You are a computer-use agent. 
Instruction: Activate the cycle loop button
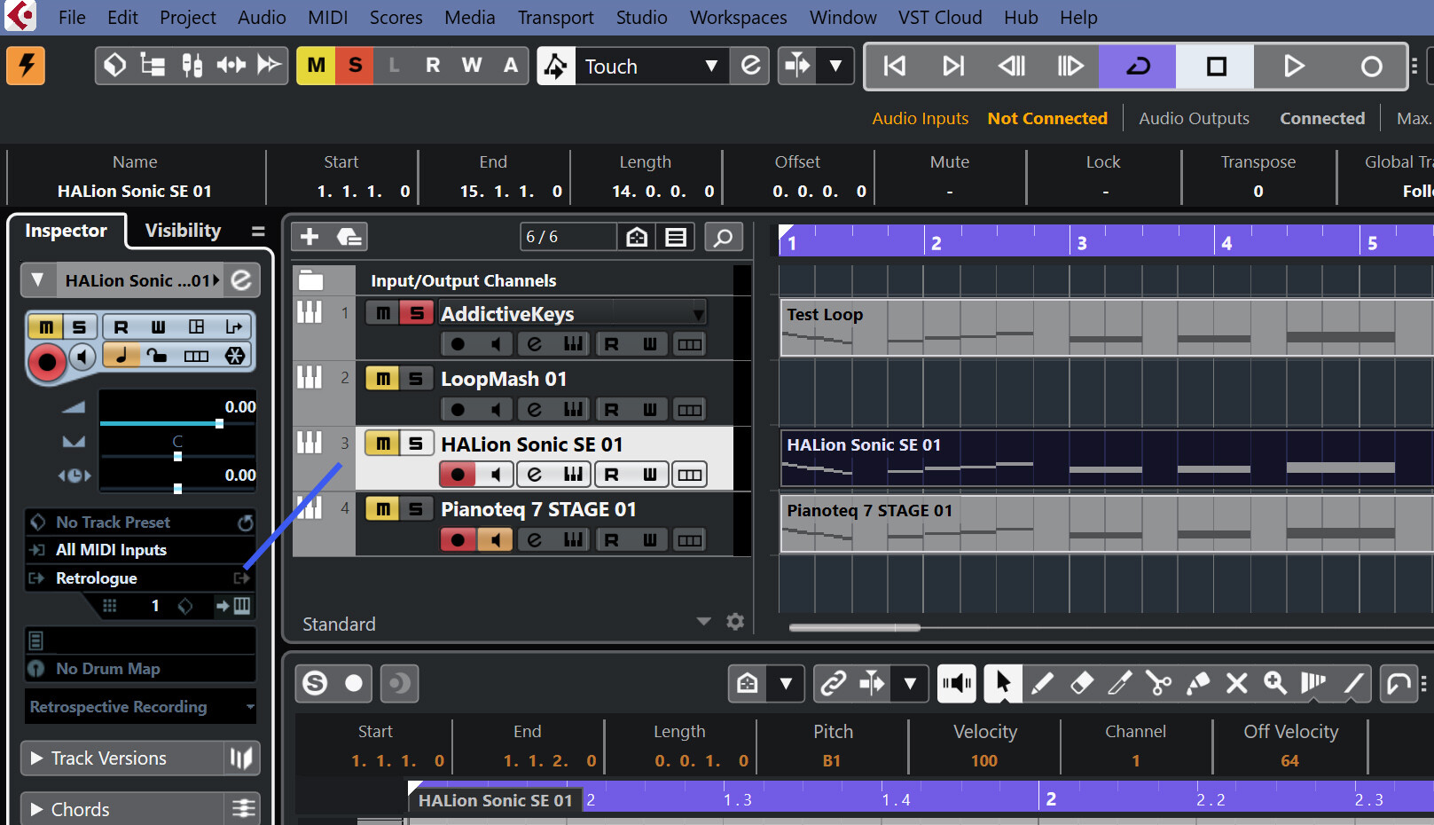tap(1138, 67)
